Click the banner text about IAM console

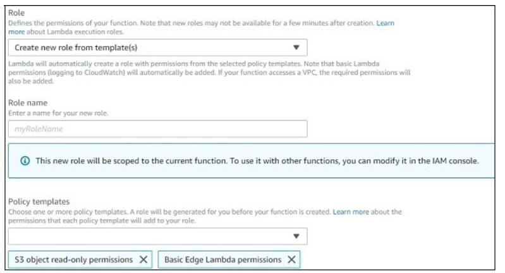(256, 161)
